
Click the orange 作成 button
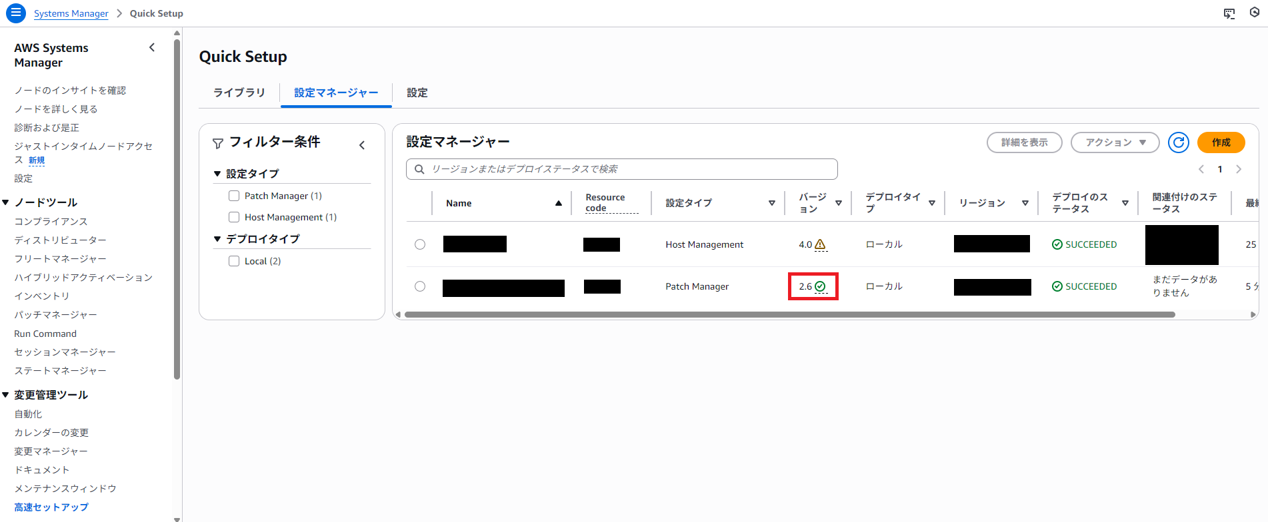pos(1221,142)
